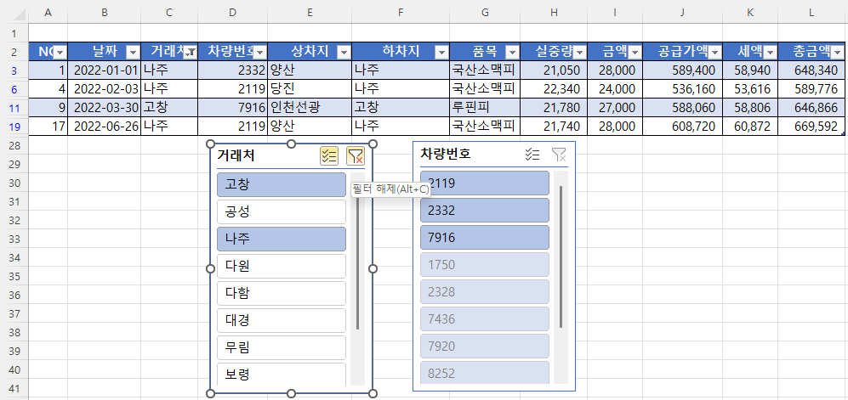This screenshot has width=848, height=400.
Task: Clear filter in 거래처 slicer
Action: coord(356,156)
